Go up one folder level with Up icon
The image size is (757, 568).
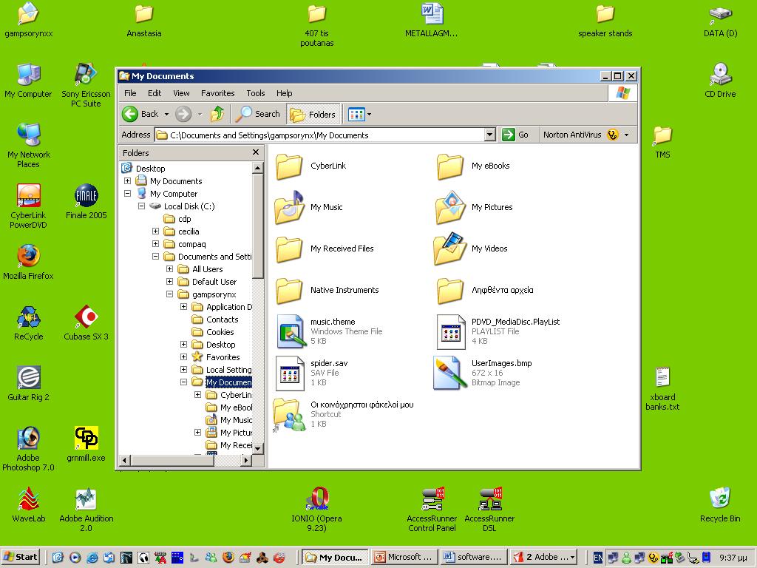pyautogui.click(x=217, y=114)
